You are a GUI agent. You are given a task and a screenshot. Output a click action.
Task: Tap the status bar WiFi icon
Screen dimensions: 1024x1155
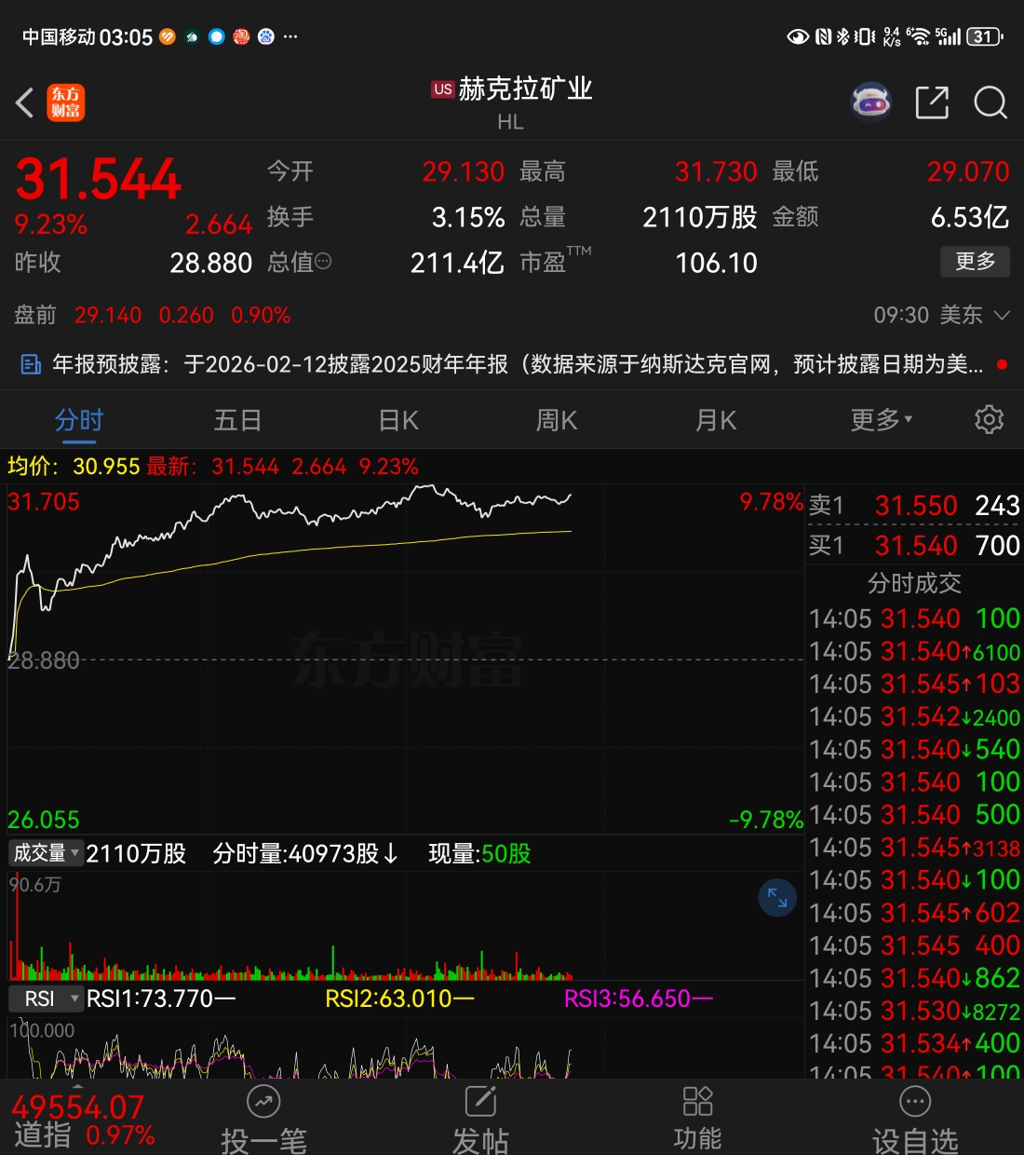click(x=918, y=36)
